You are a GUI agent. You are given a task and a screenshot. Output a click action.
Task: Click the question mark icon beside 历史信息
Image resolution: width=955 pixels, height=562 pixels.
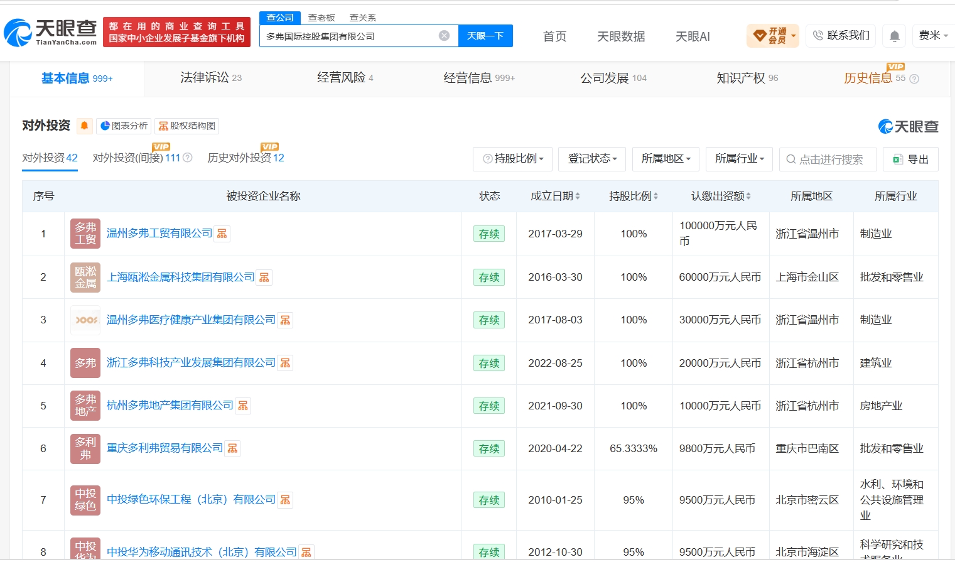[914, 79]
